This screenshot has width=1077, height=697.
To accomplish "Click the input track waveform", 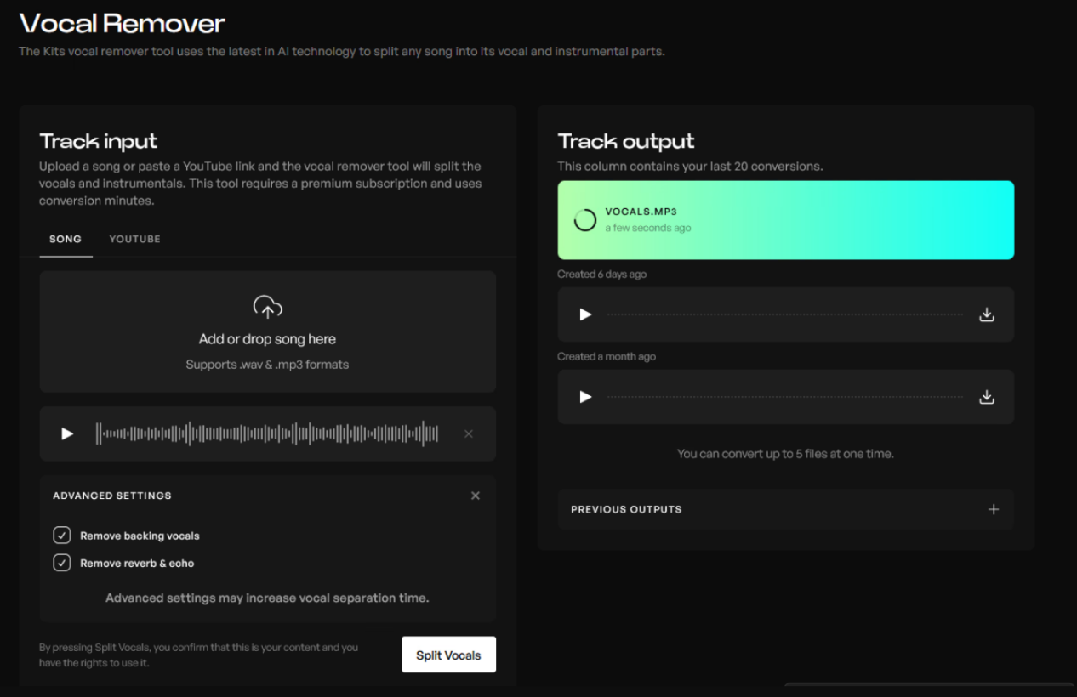I will point(267,433).
